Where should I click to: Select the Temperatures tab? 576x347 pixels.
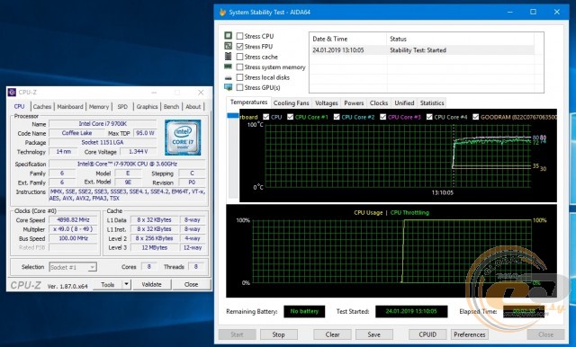point(248,102)
